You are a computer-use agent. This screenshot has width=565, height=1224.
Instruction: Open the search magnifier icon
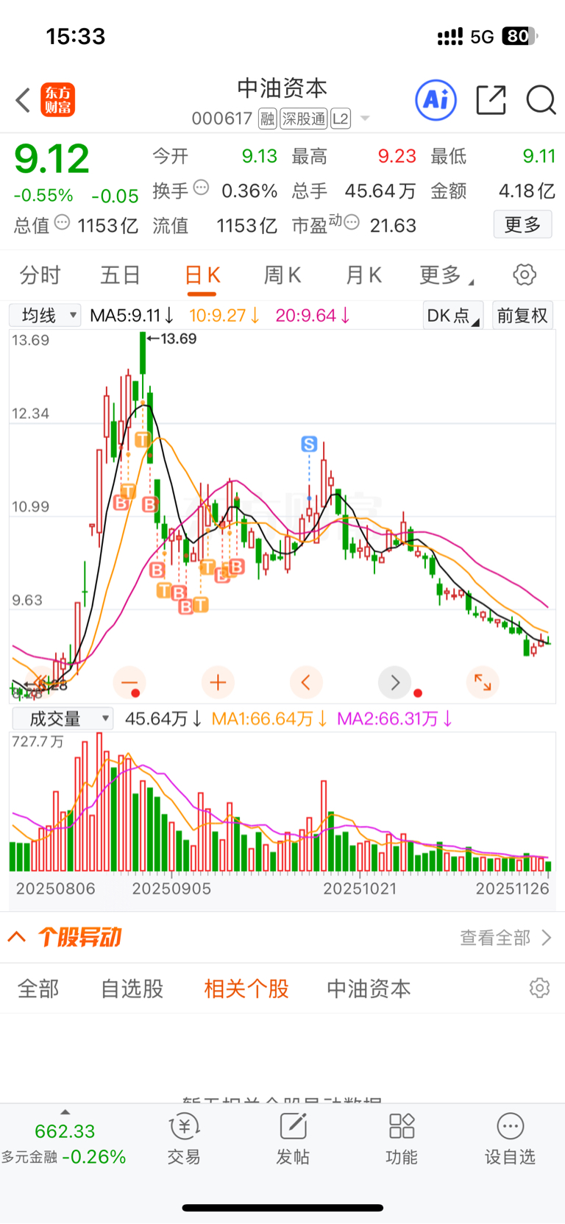541,100
